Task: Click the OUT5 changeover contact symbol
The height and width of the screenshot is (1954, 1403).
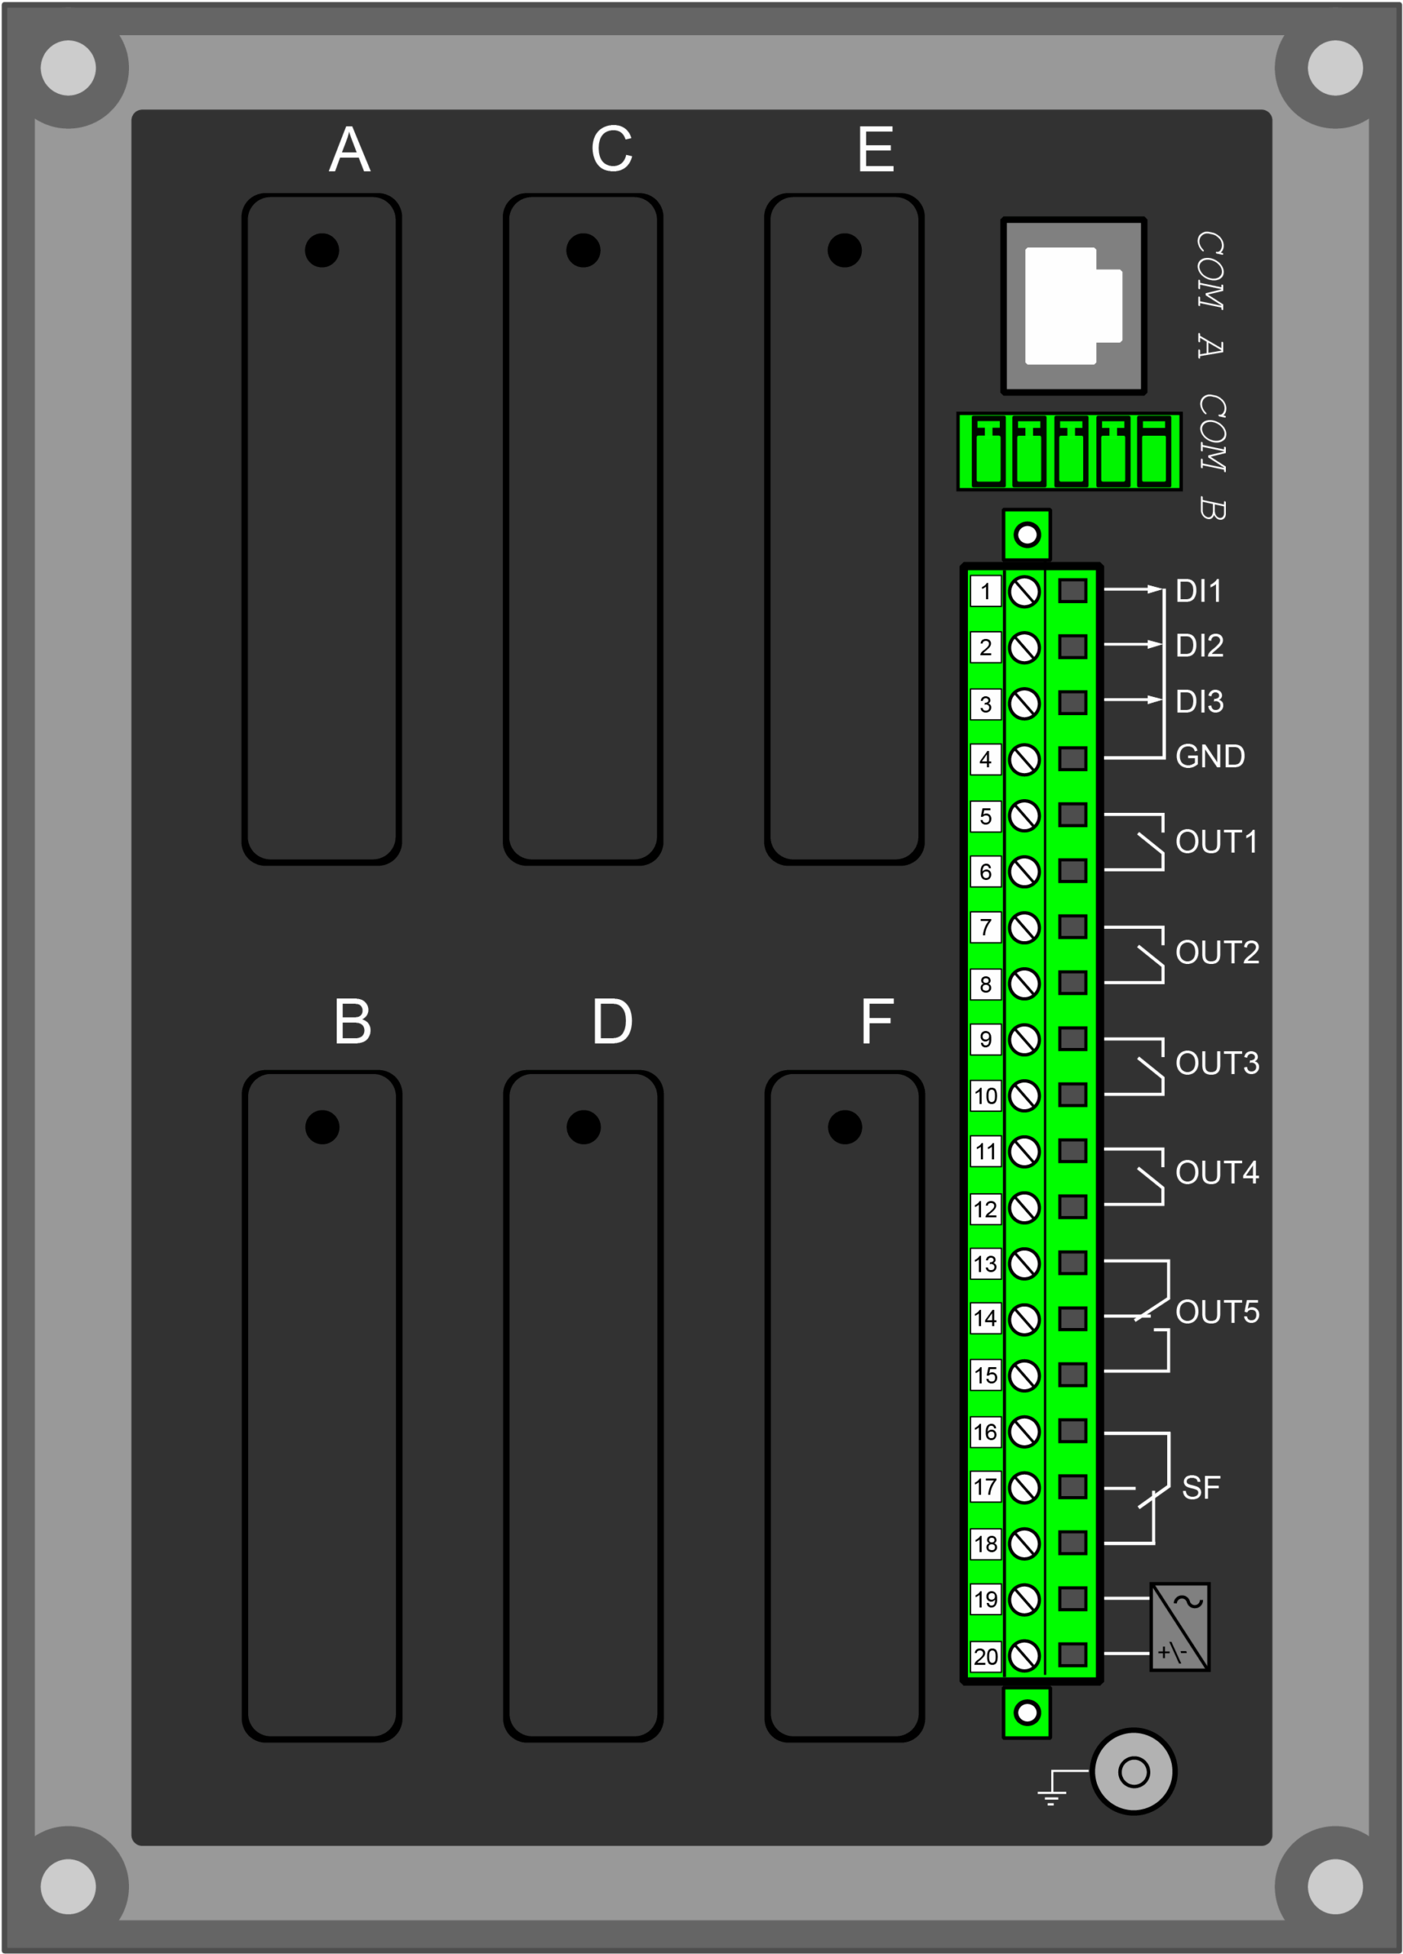Action: point(1137,1316)
